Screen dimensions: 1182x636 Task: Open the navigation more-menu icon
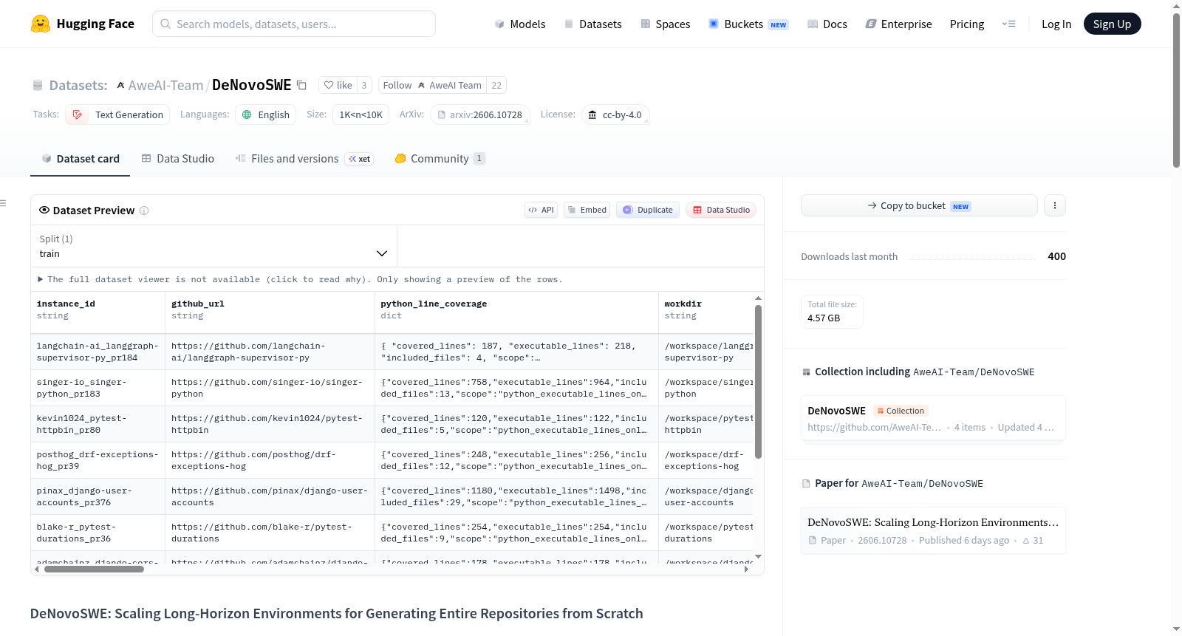coord(1008,24)
